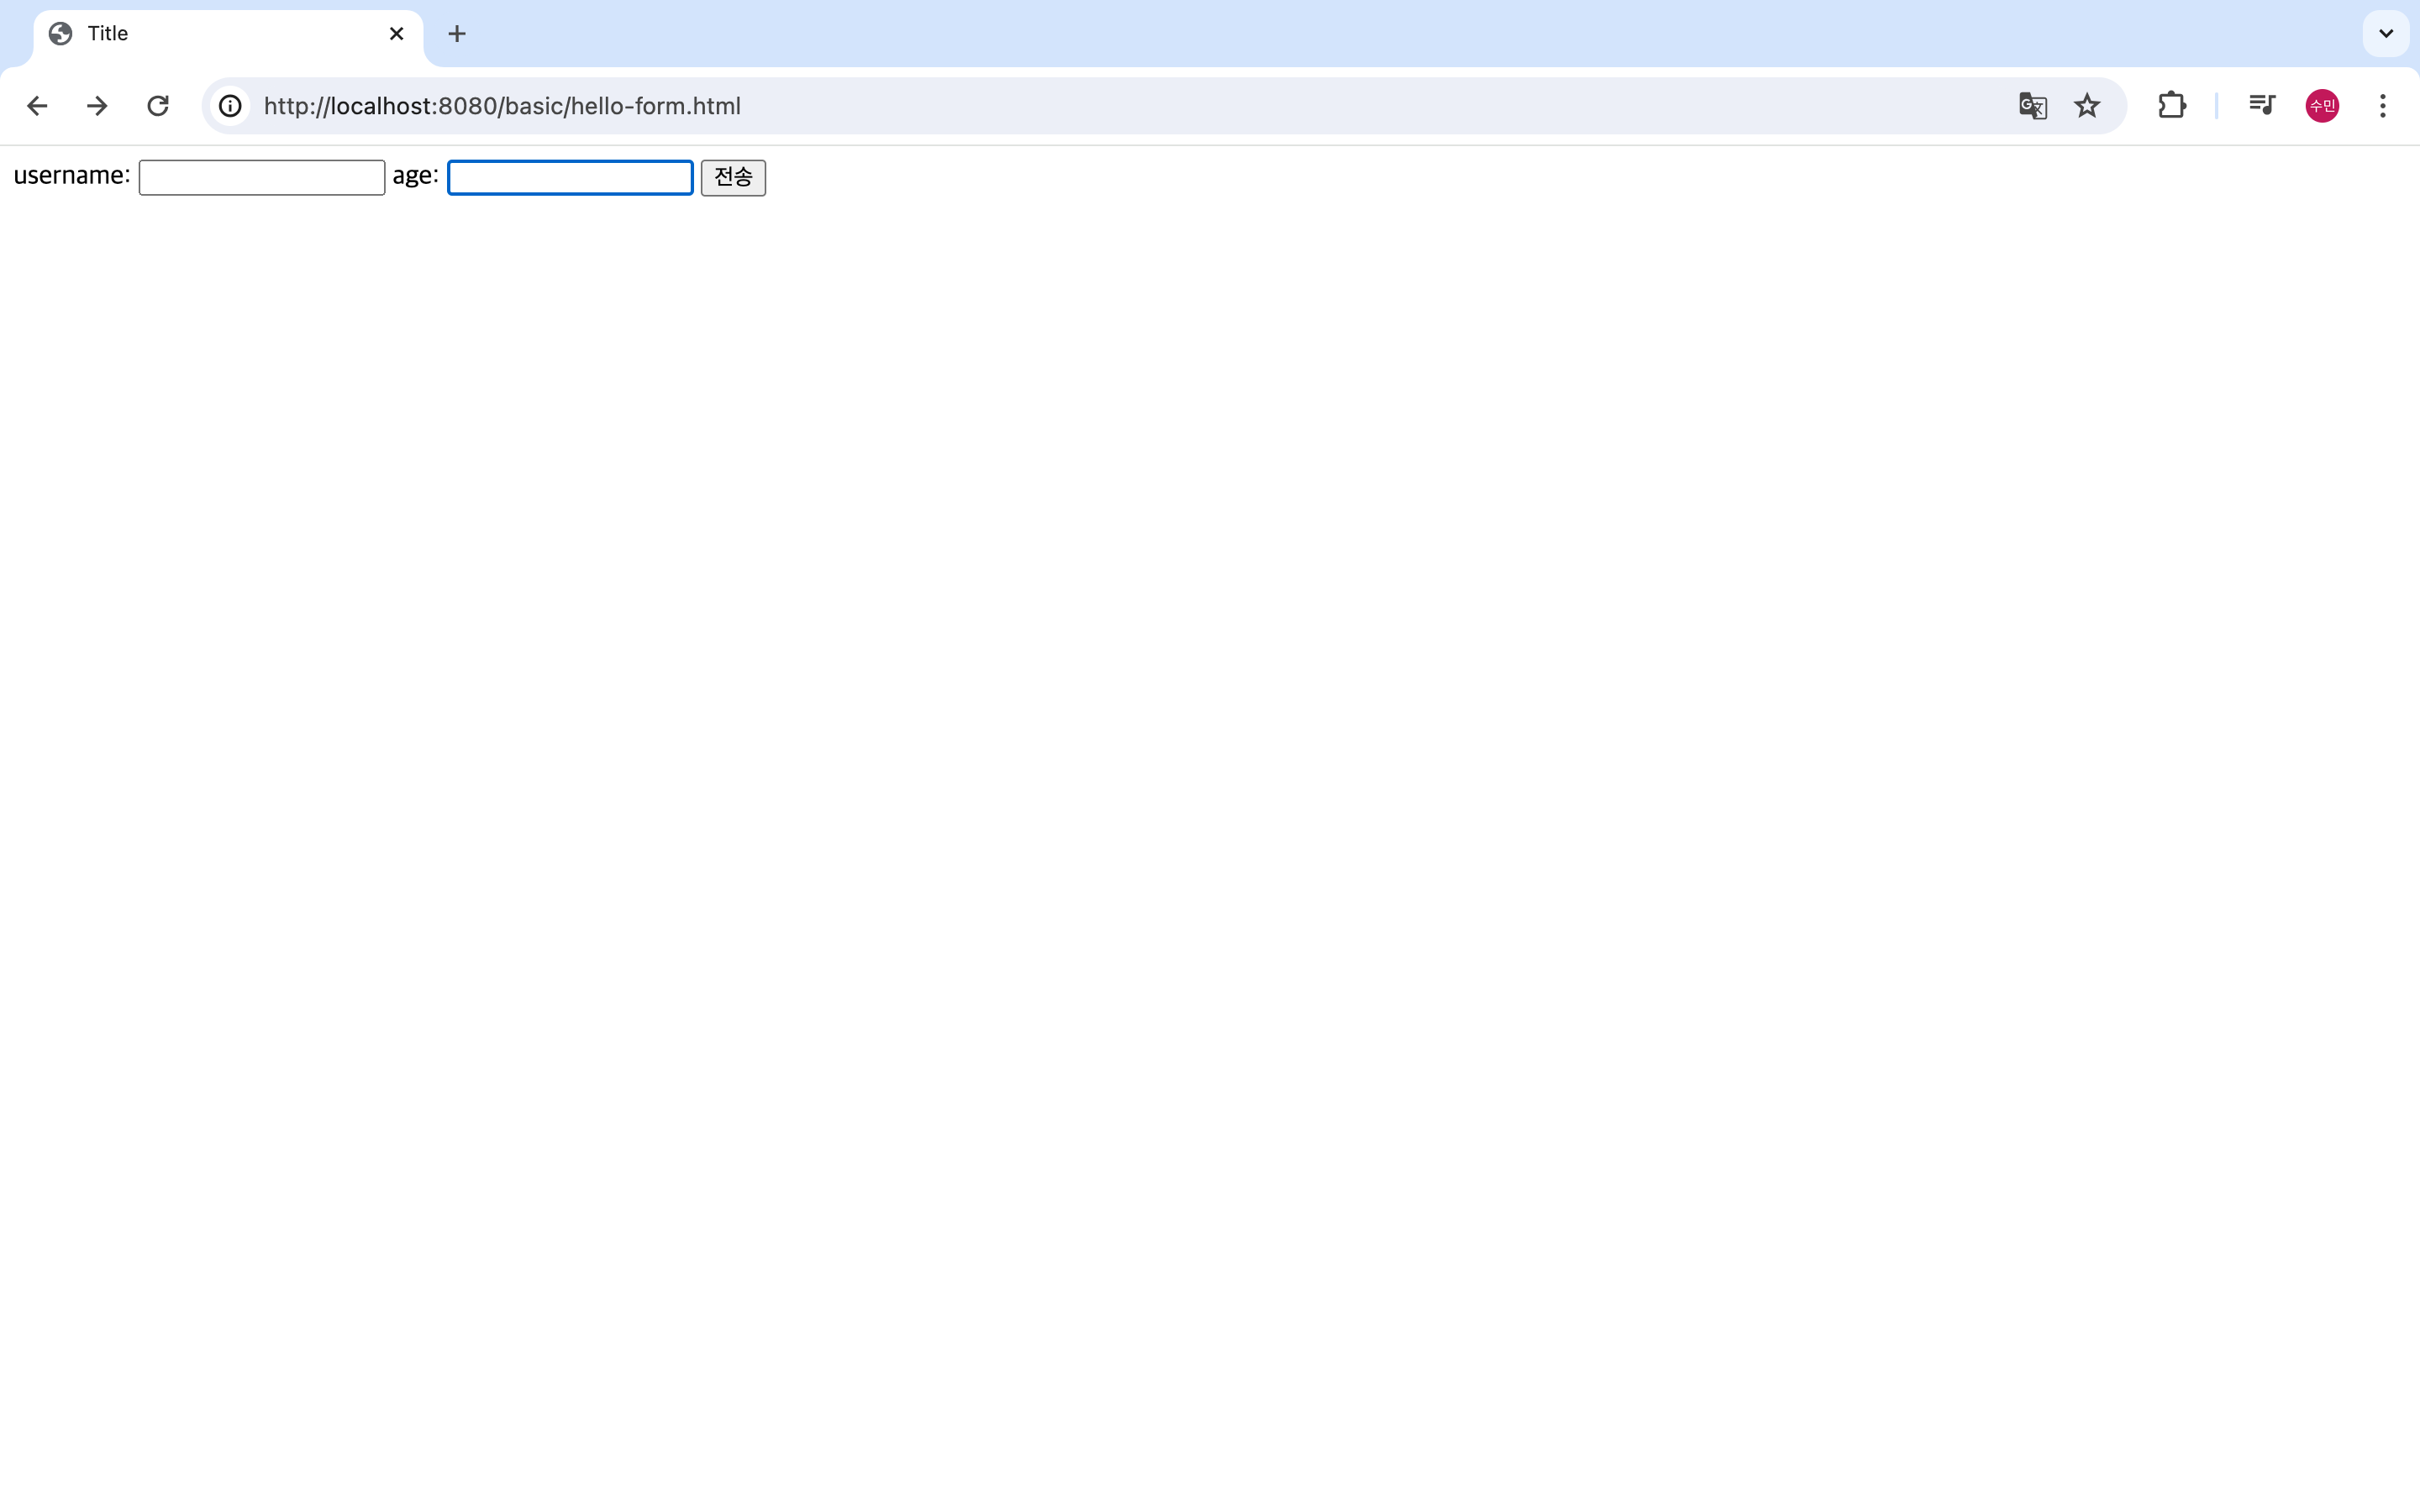The image size is (2420, 1512).
Task: Open a new tab
Action: pos(457,34)
